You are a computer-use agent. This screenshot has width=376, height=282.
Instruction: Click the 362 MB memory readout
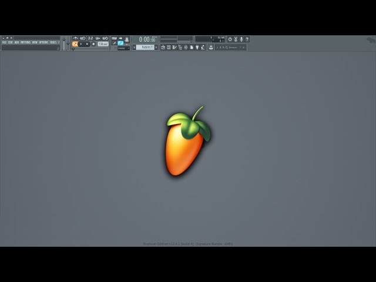[221, 38]
